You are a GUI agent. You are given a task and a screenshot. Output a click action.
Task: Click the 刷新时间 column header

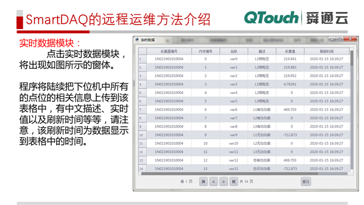pyautogui.click(x=326, y=51)
